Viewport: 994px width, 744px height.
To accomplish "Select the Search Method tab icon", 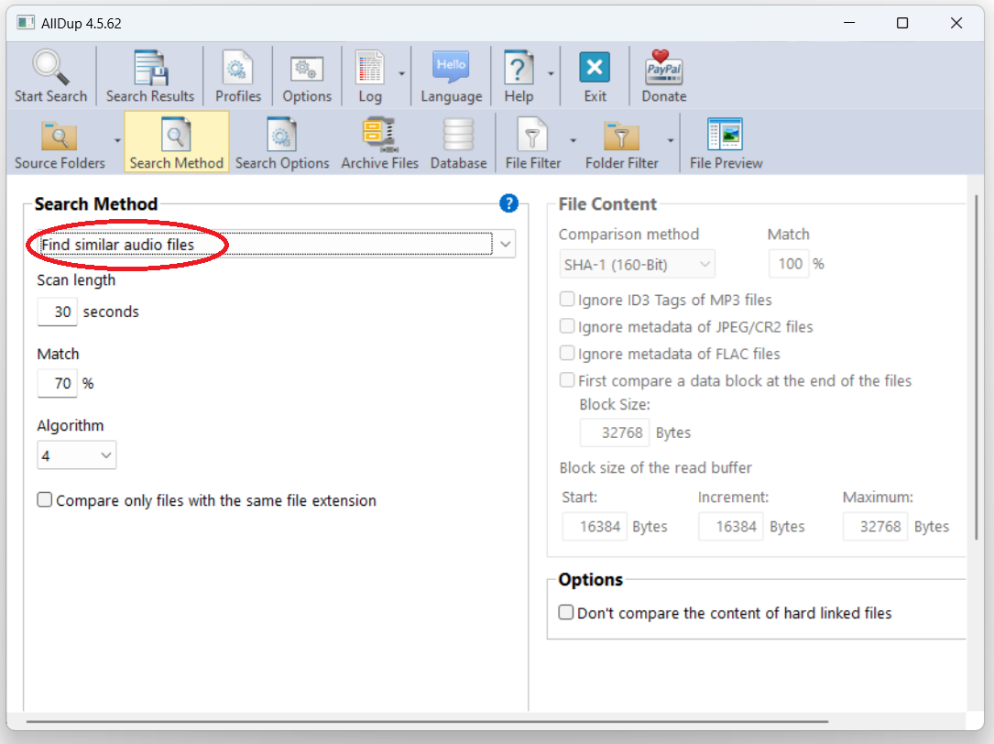I will [x=176, y=135].
